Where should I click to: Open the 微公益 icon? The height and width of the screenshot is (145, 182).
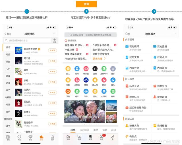coord(86,69)
